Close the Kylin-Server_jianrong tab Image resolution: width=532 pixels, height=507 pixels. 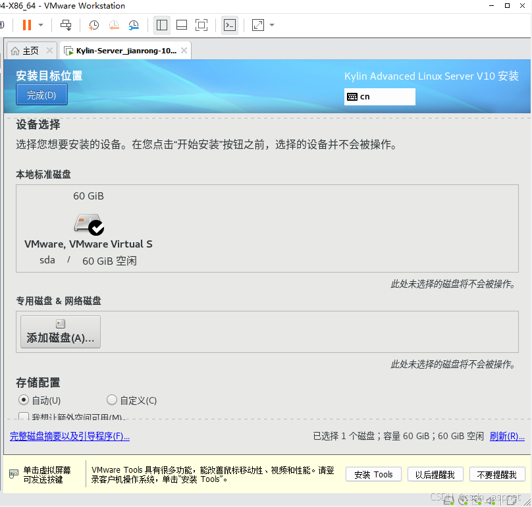(184, 51)
